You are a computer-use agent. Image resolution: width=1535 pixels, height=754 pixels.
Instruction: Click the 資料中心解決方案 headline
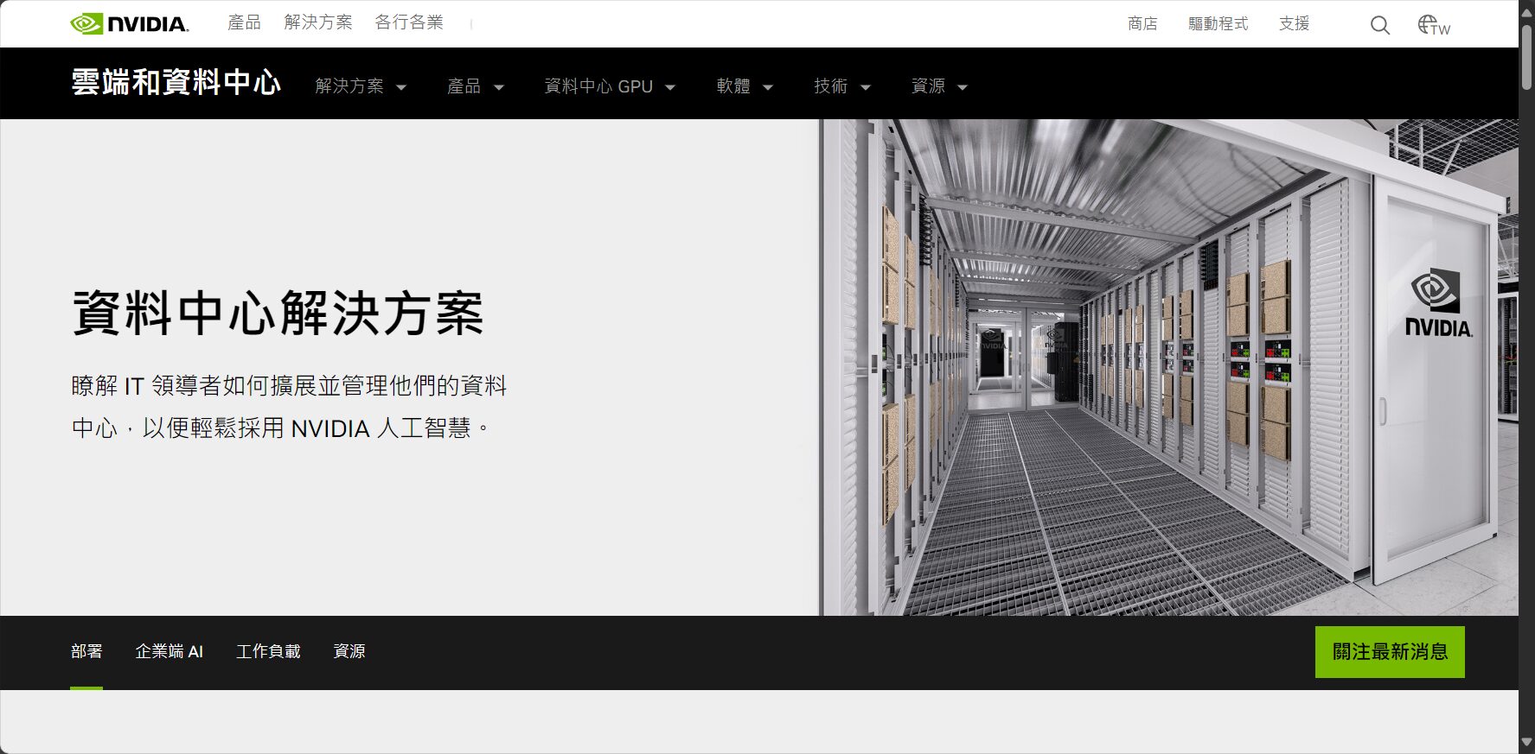(x=278, y=313)
